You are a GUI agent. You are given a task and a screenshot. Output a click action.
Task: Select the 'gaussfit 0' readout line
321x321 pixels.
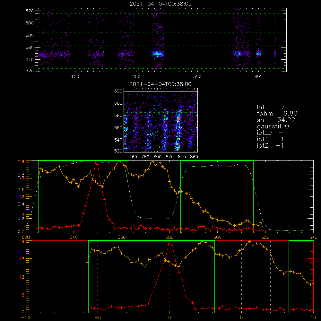[x=273, y=126]
